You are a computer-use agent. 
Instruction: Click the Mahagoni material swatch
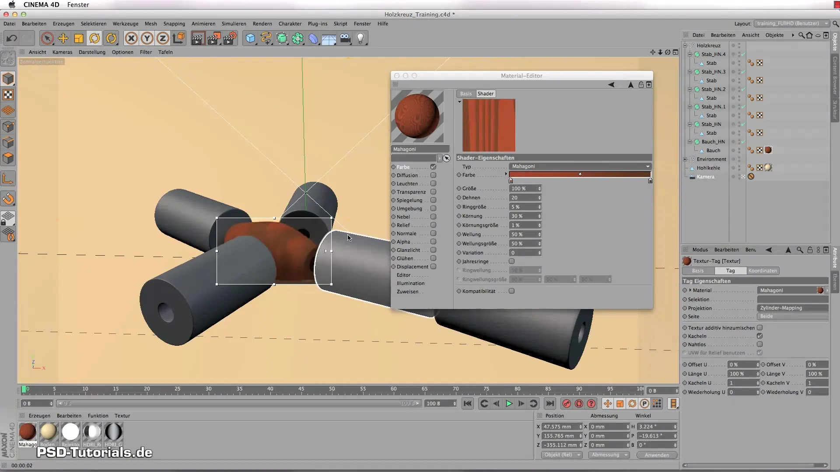click(28, 432)
